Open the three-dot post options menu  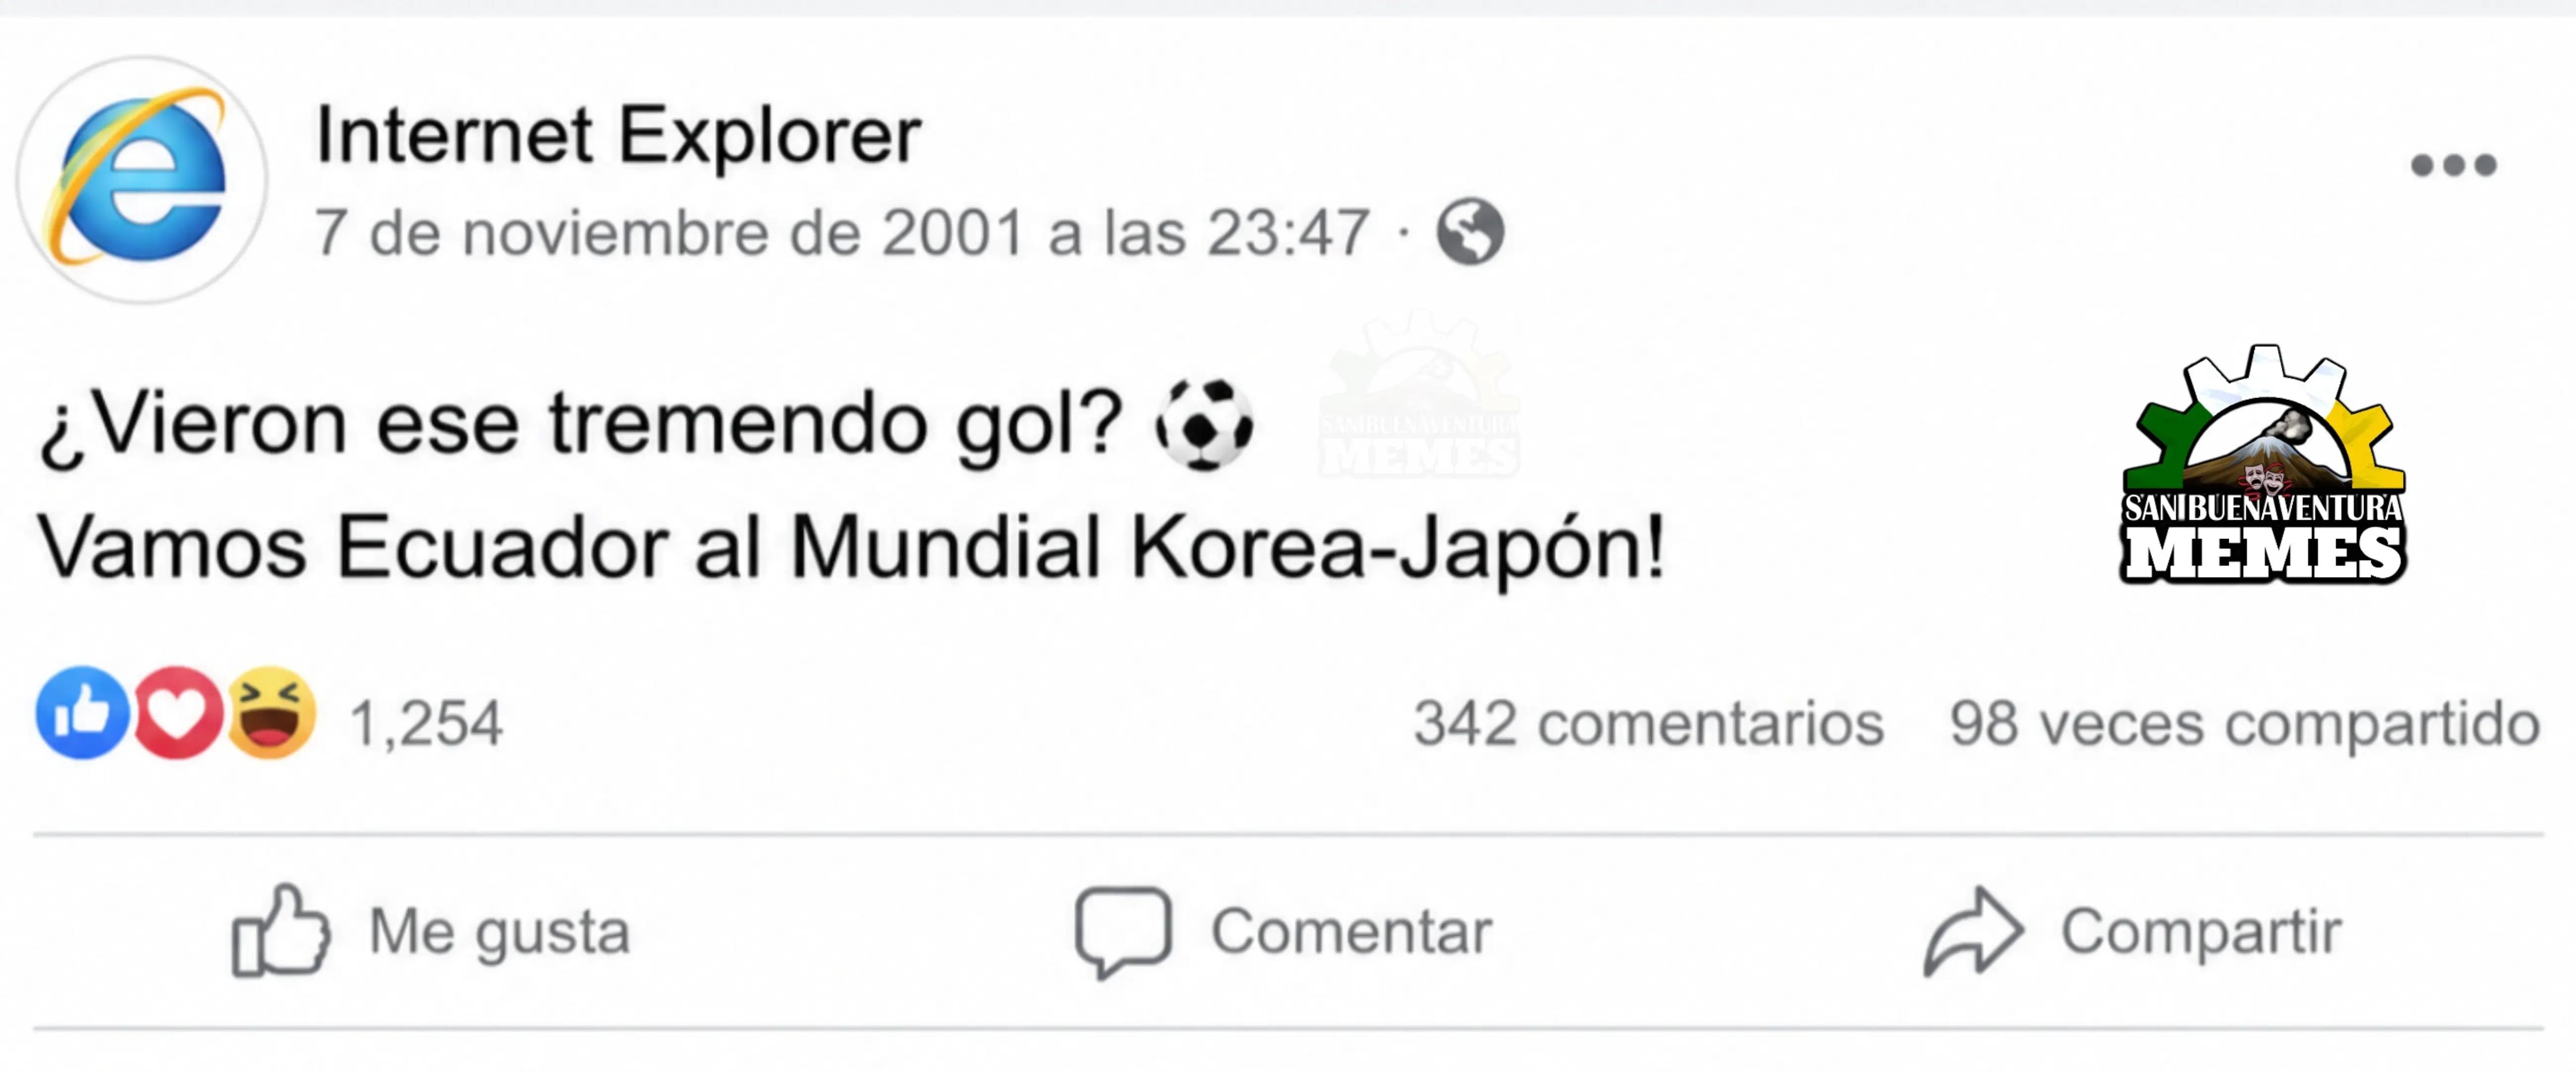(x=2454, y=165)
